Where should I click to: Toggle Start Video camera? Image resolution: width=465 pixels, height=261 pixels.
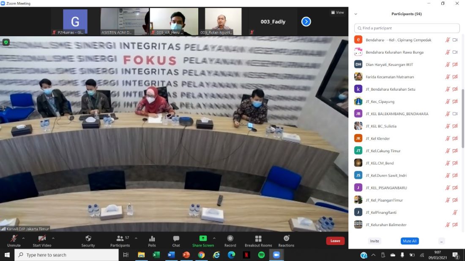pyautogui.click(x=42, y=239)
